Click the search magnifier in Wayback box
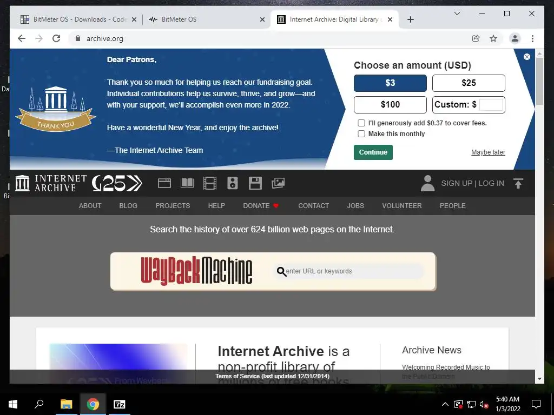 tap(281, 271)
